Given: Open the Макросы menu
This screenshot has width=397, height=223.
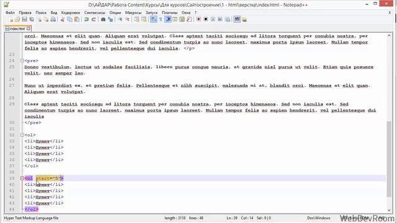Looking at the screenshot, I should click(x=133, y=12).
